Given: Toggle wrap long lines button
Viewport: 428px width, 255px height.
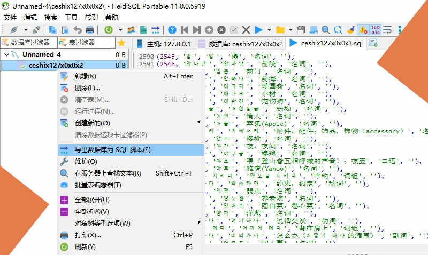Looking at the screenshot, I should click(x=387, y=30).
